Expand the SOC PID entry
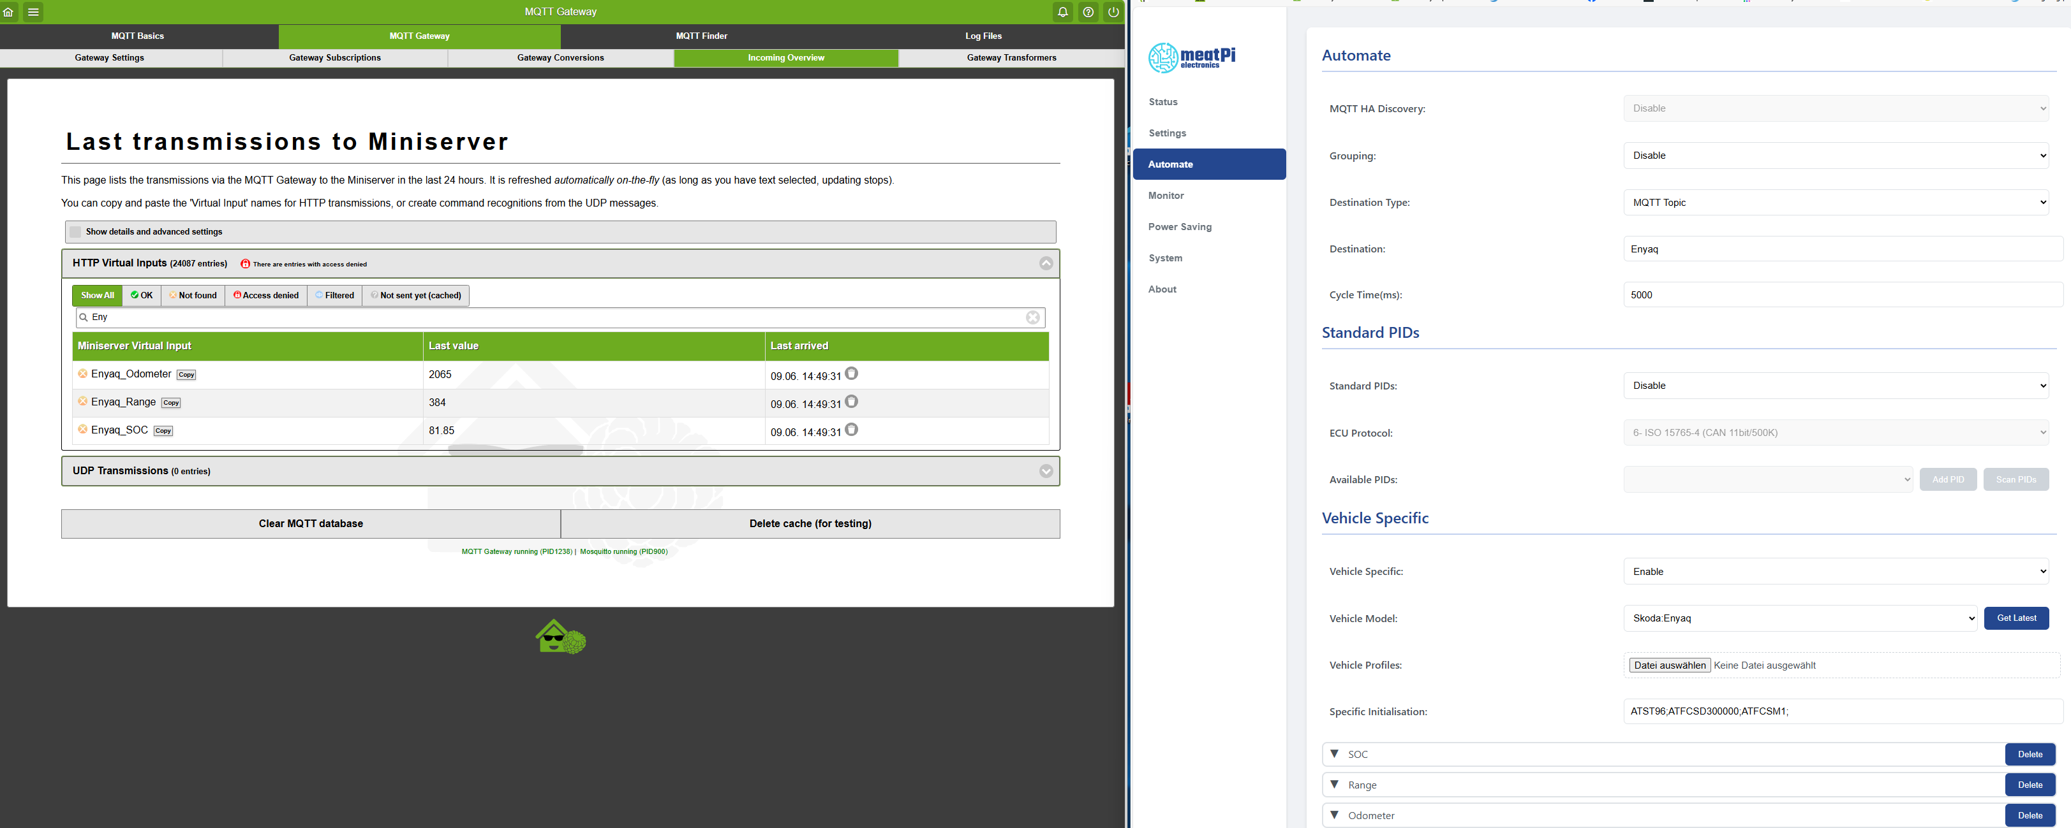The height and width of the screenshot is (828, 2071). (x=1335, y=754)
